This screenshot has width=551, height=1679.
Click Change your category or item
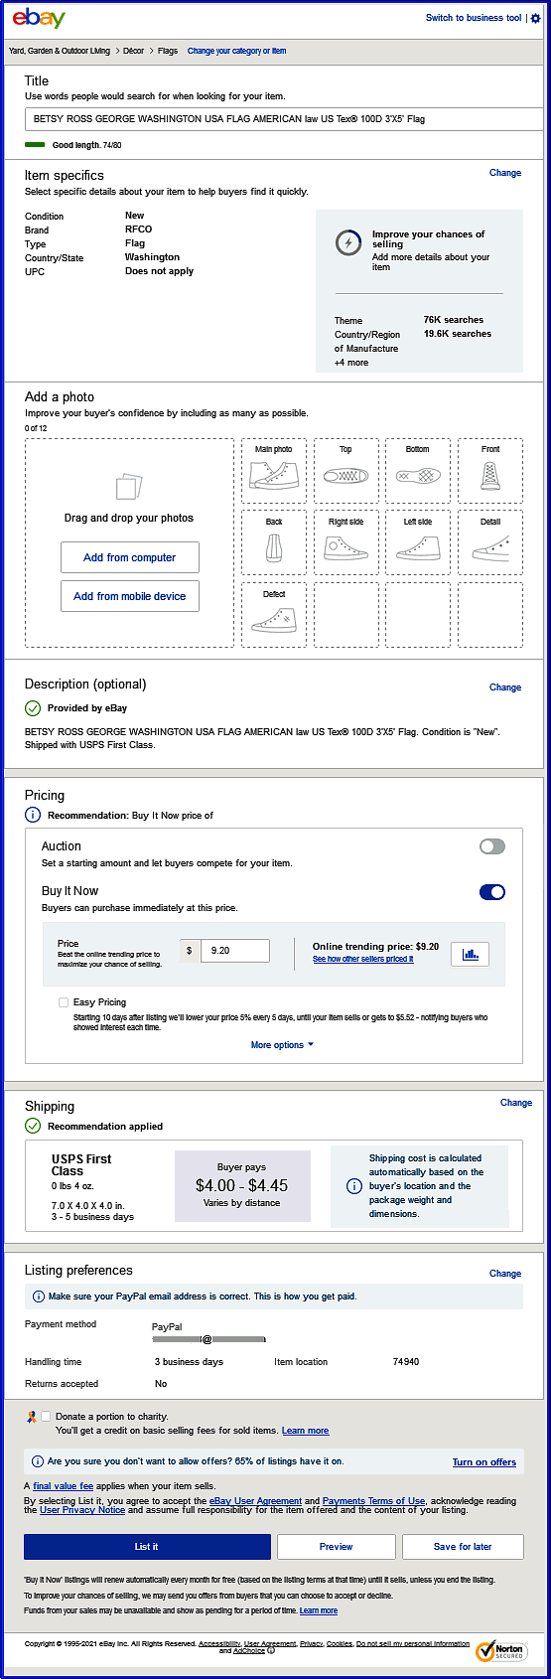coord(236,51)
